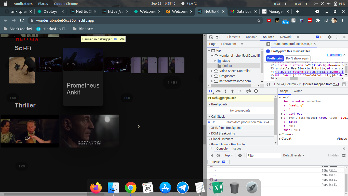Image resolution: width=348 pixels, height=196 pixels.
Task: Click the volume icon in system tray
Action: tap(329, 4)
